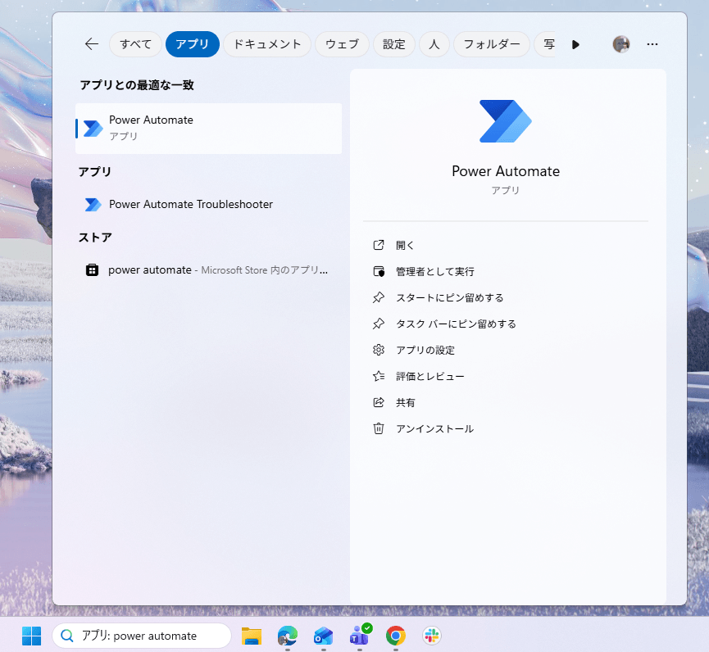The width and height of the screenshot is (709, 652).
Task: Select the すべて filter tab
Action: pyautogui.click(x=135, y=44)
